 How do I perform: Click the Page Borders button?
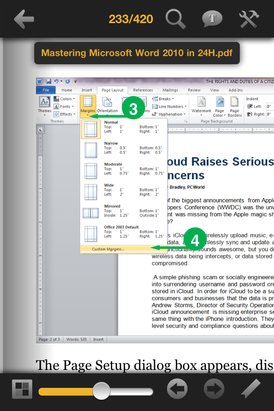(x=235, y=107)
